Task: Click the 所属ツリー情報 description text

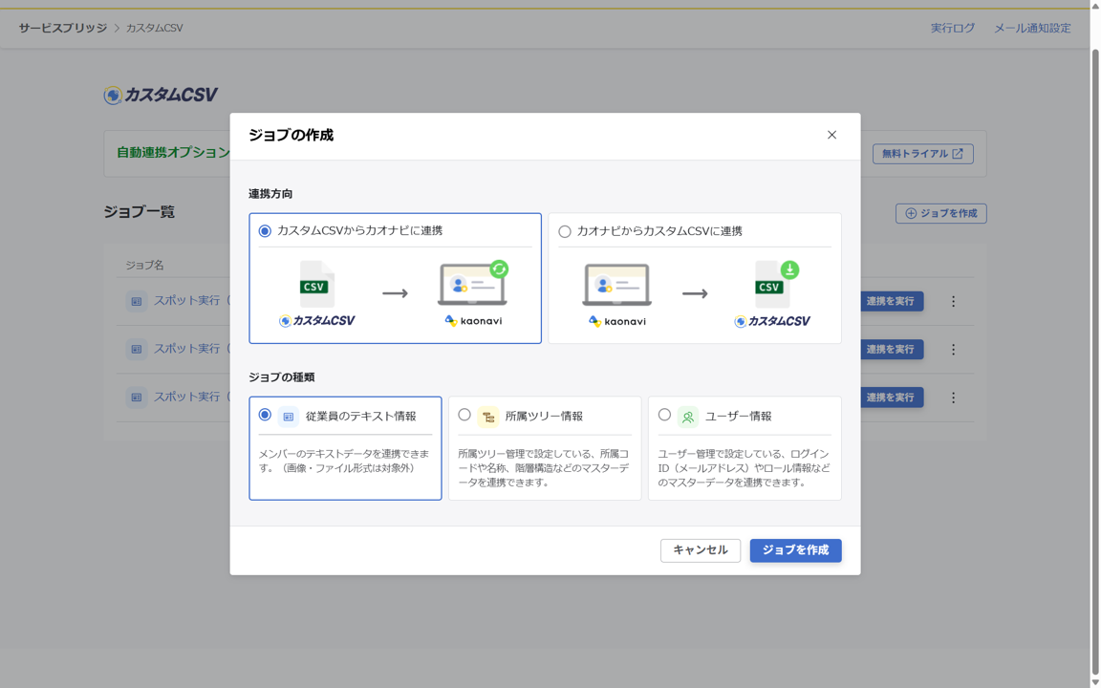Action: 544,468
